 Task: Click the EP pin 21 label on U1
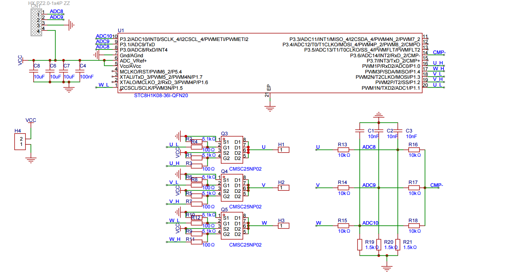coord(269,88)
